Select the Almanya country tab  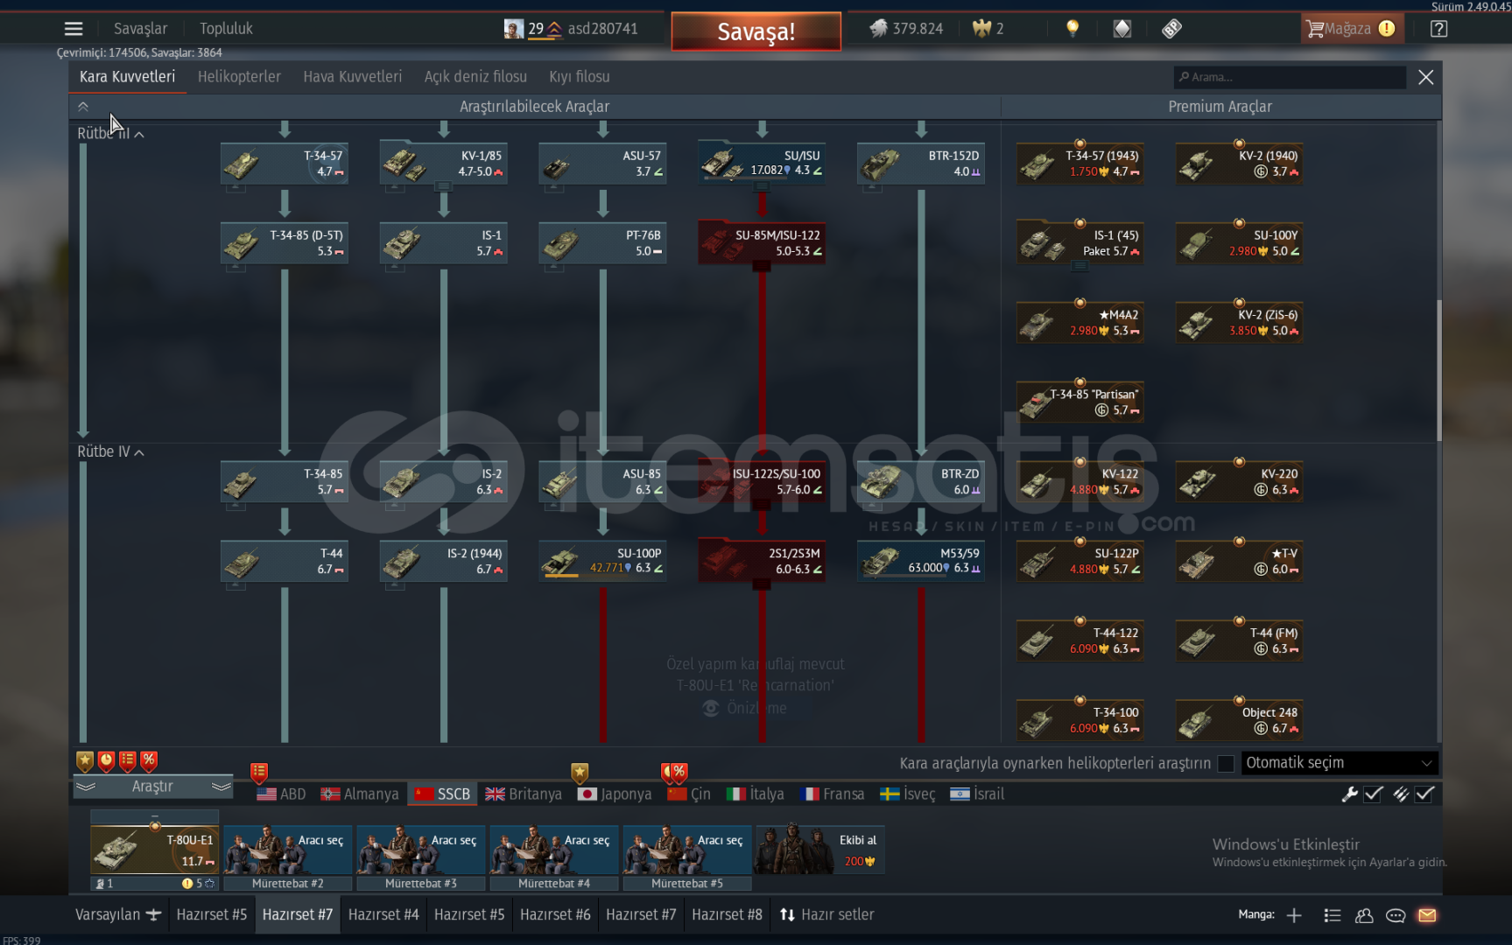pyautogui.click(x=360, y=794)
